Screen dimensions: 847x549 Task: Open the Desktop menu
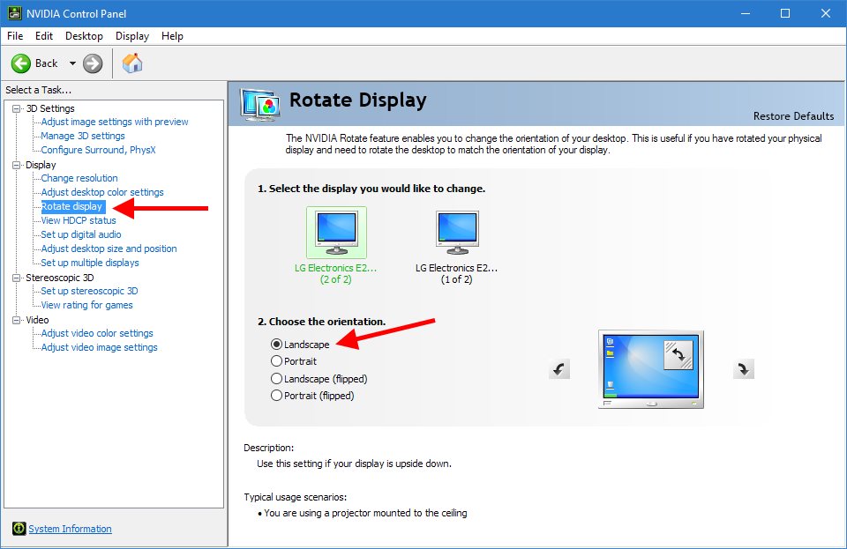[84, 36]
